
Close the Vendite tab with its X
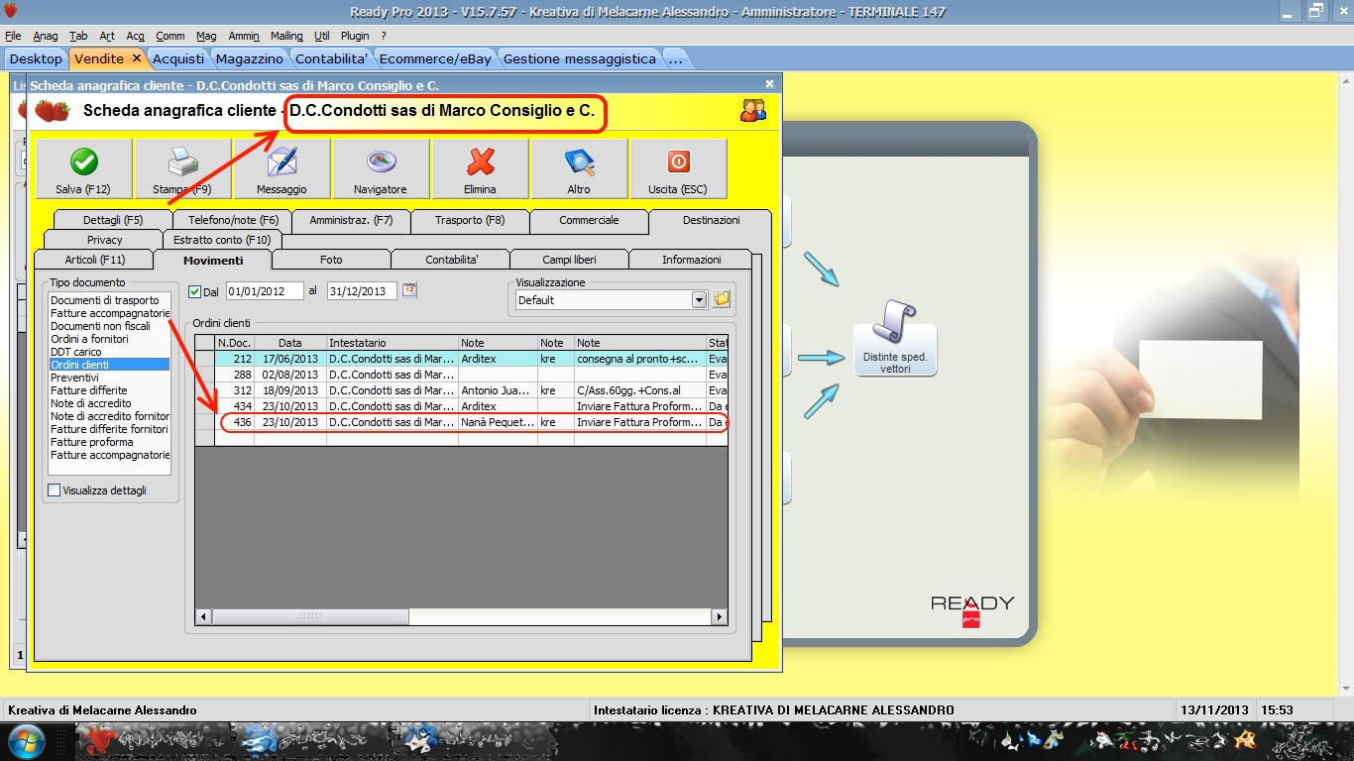click(x=137, y=58)
